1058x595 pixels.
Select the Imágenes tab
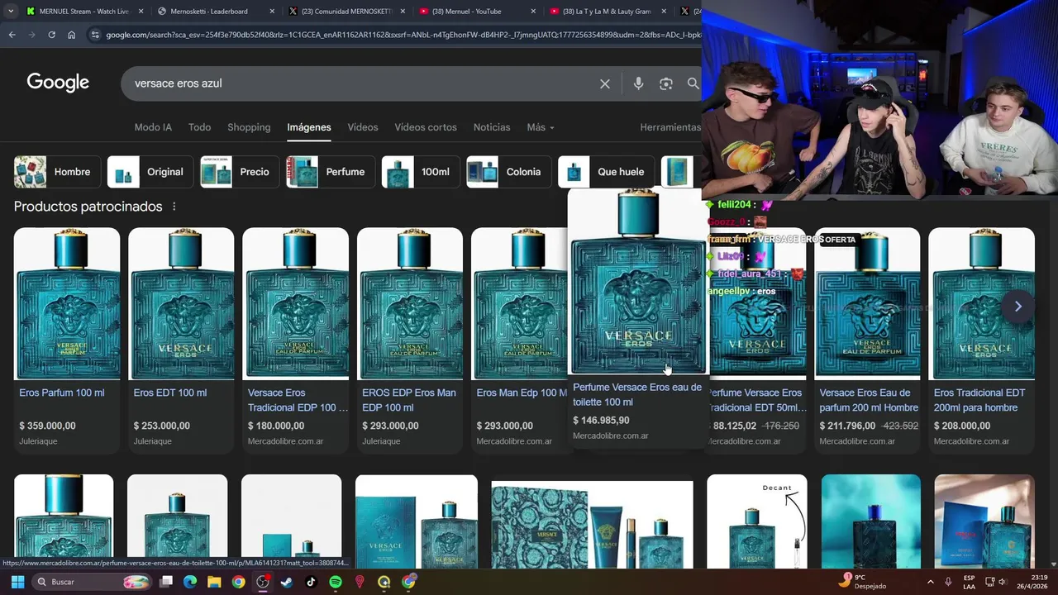point(309,127)
